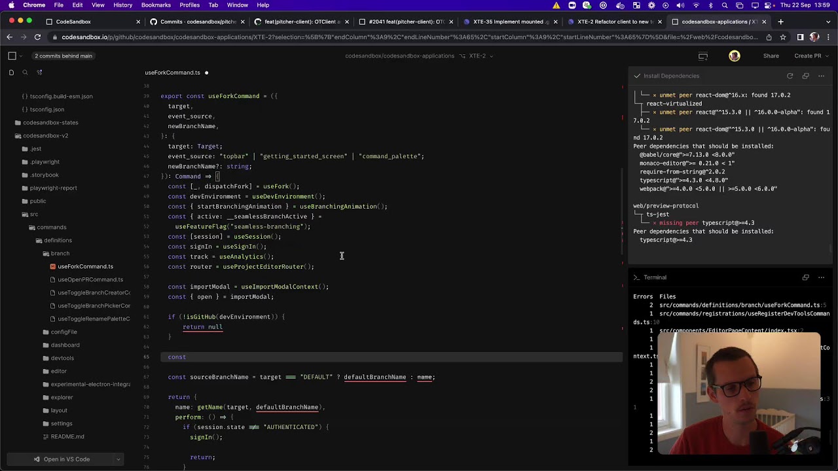Open Terminal panel more options menu
This screenshot has width=838, height=471.
click(x=821, y=277)
